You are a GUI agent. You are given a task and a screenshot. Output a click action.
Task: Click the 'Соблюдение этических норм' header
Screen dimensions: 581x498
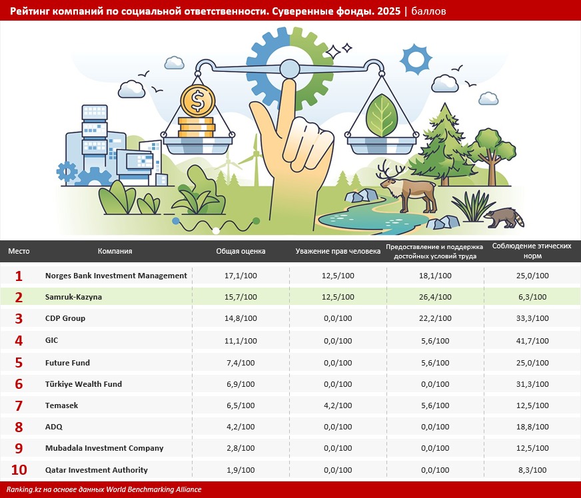[x=531, y=251]
